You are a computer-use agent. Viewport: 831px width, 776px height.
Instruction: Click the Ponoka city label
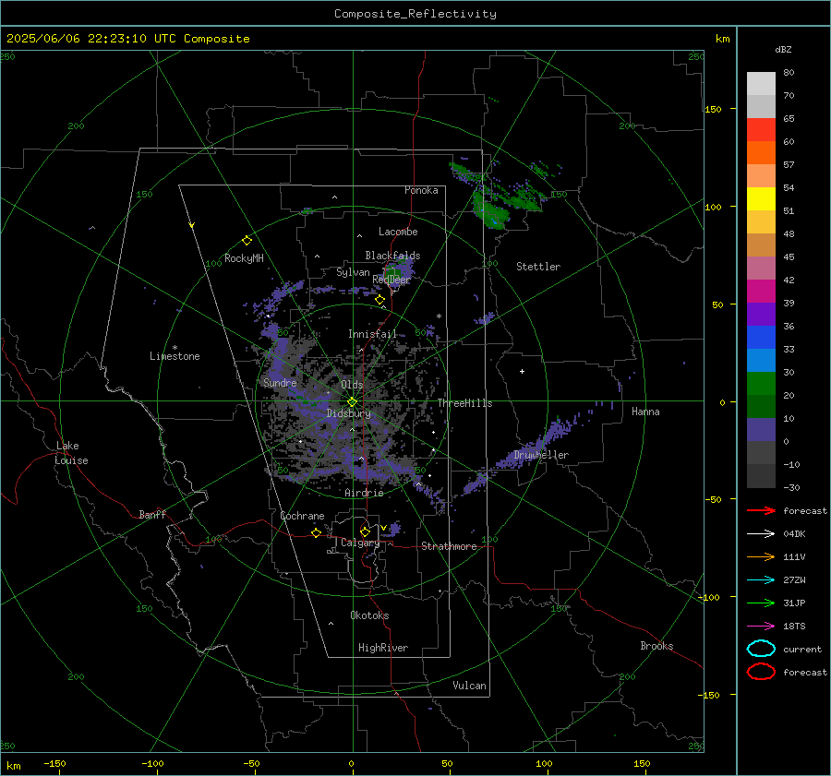(x=421, y=190)
